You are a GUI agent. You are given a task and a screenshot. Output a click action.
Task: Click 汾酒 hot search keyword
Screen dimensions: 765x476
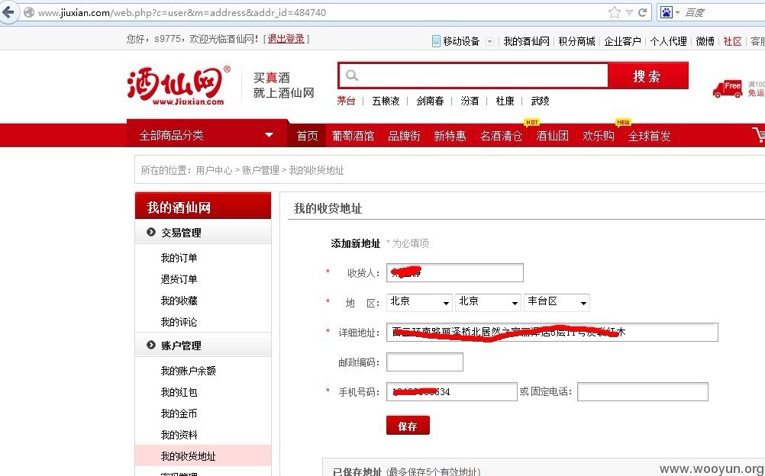(x=470, y=101)
